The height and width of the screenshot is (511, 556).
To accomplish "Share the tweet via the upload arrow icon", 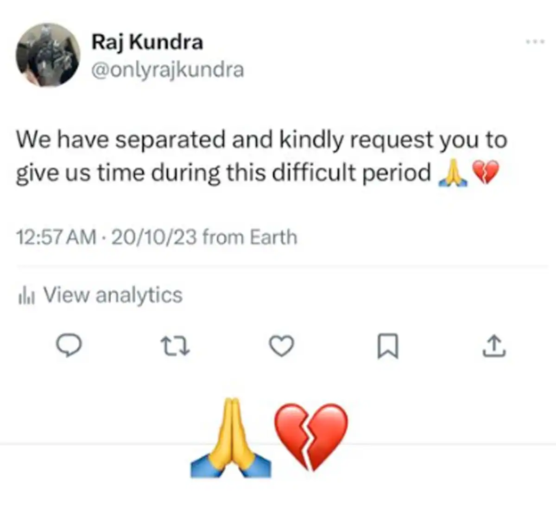I will coord(494,346).
